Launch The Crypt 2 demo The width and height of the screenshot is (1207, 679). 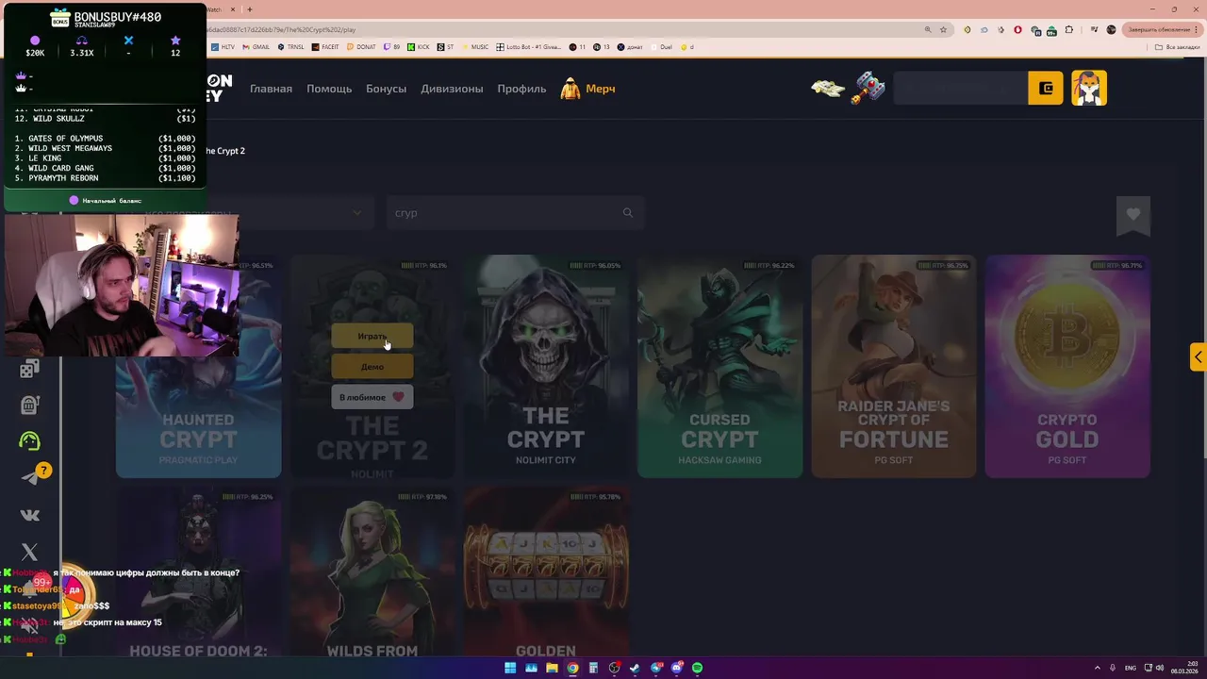pos(372,367)
